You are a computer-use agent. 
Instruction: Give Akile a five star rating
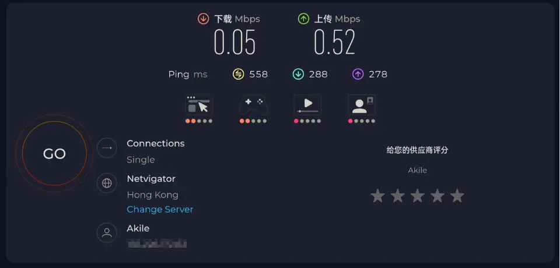(457, 196)
